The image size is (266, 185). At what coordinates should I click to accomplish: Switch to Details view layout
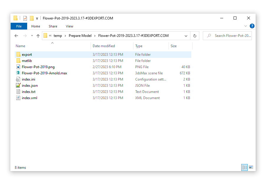click(x=244, y=167)
